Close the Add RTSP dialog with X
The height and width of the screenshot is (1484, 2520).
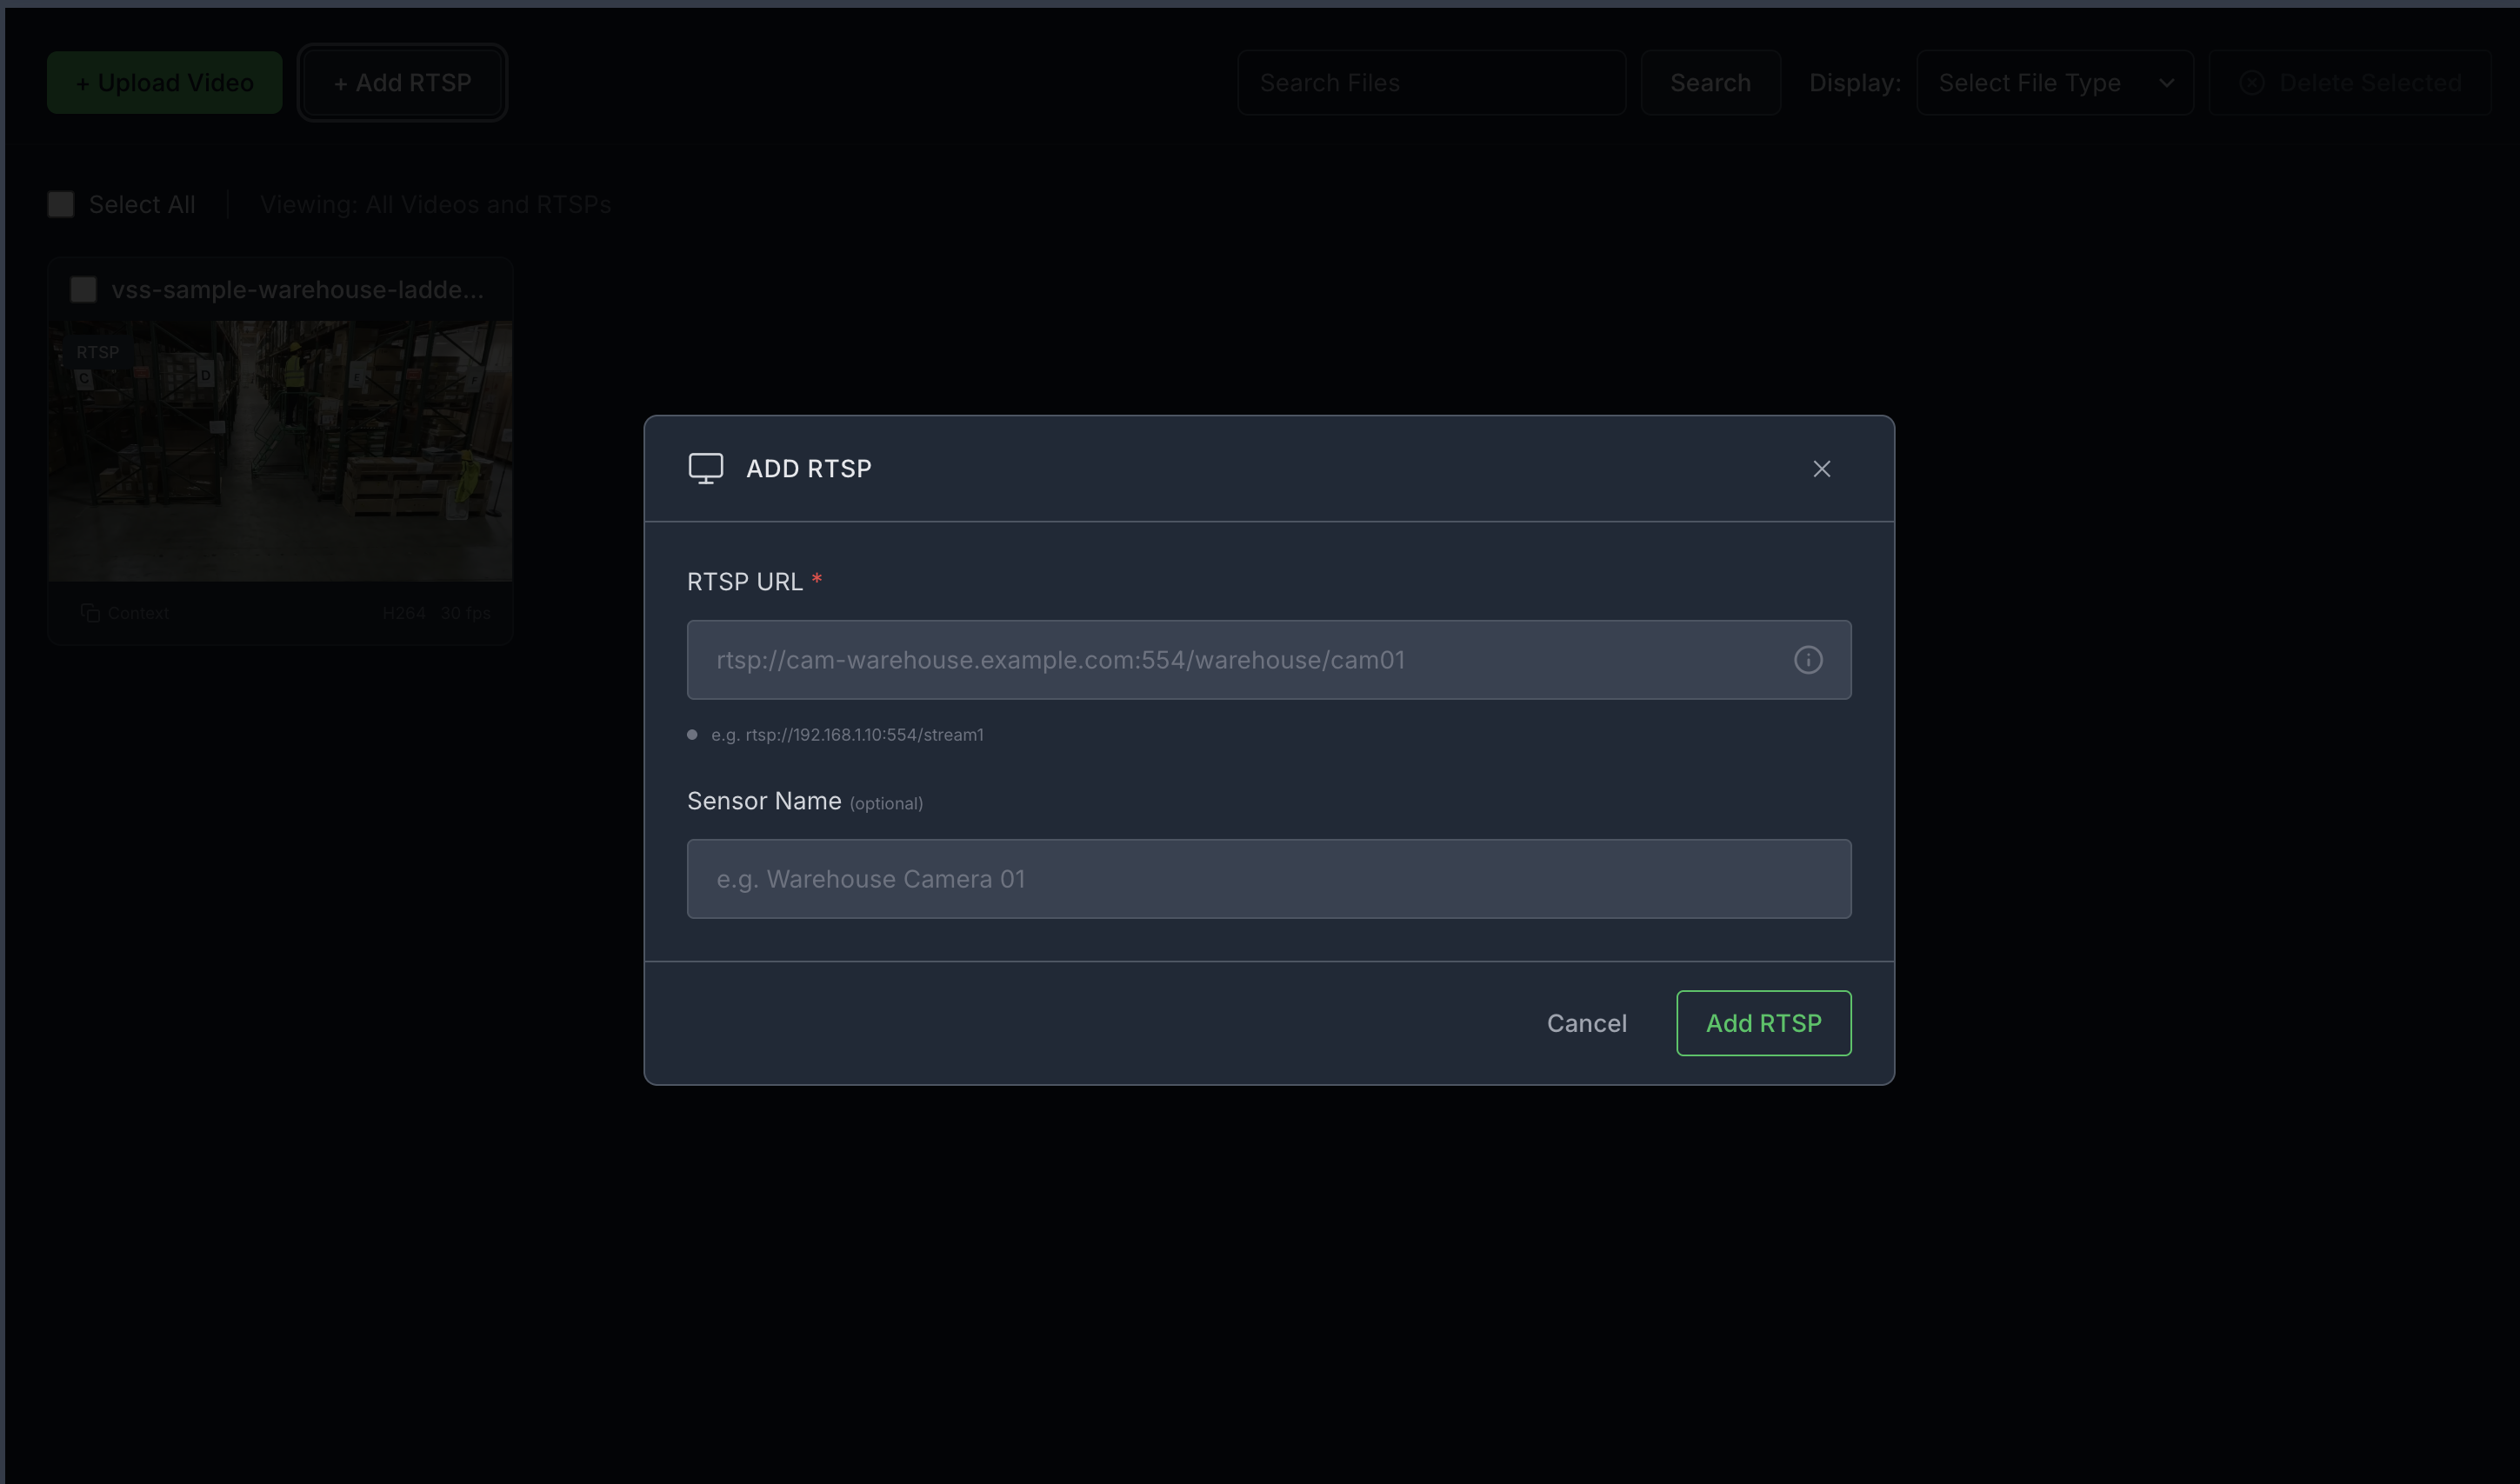coord(1821,469)
